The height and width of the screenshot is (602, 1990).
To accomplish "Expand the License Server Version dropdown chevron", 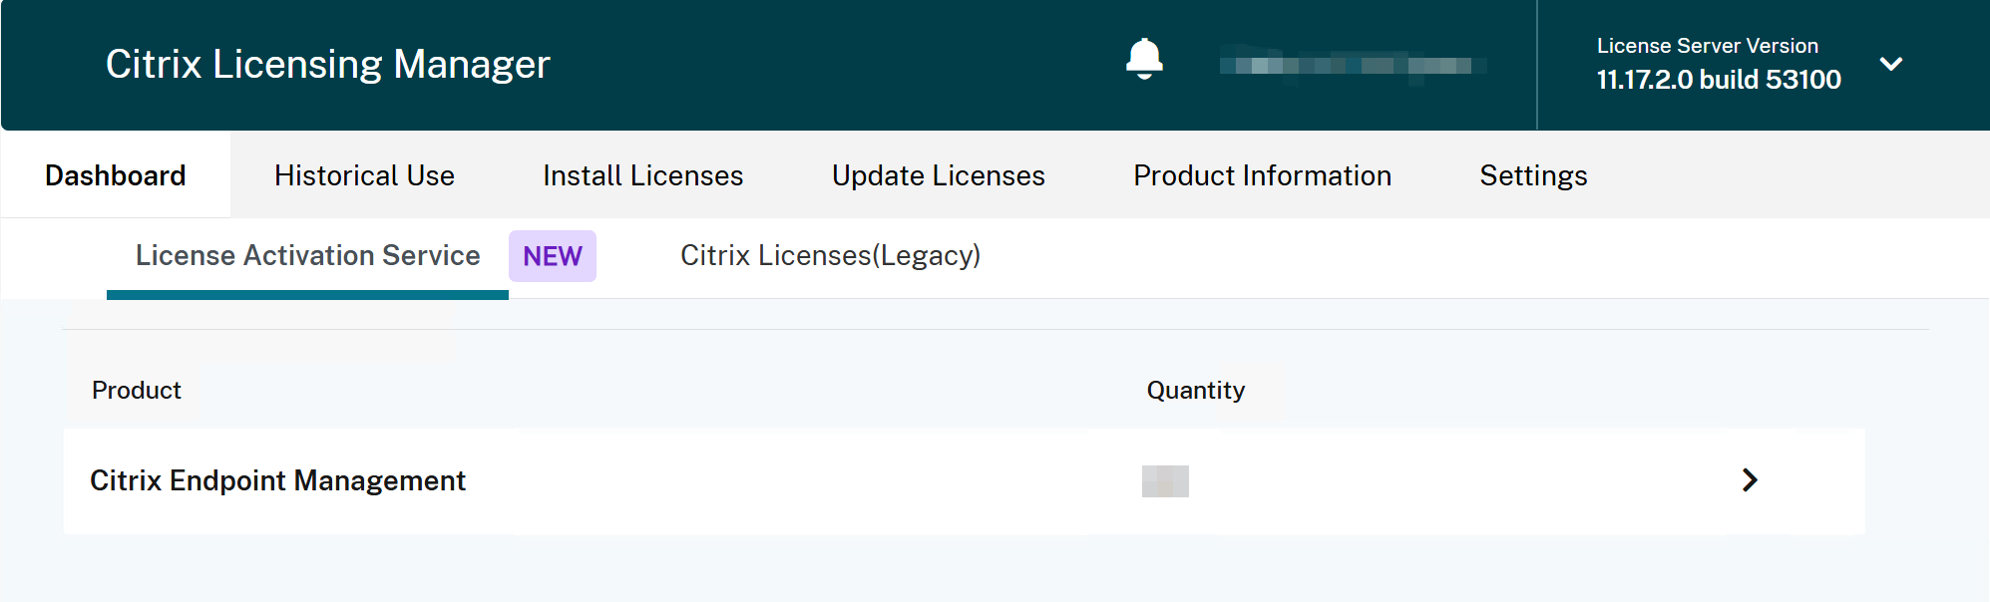I will tap(1890, 65).
